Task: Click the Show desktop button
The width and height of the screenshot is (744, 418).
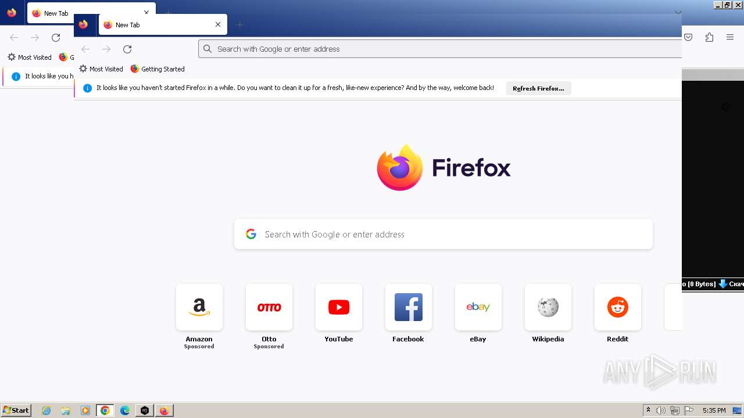Action: pos(737,410)
